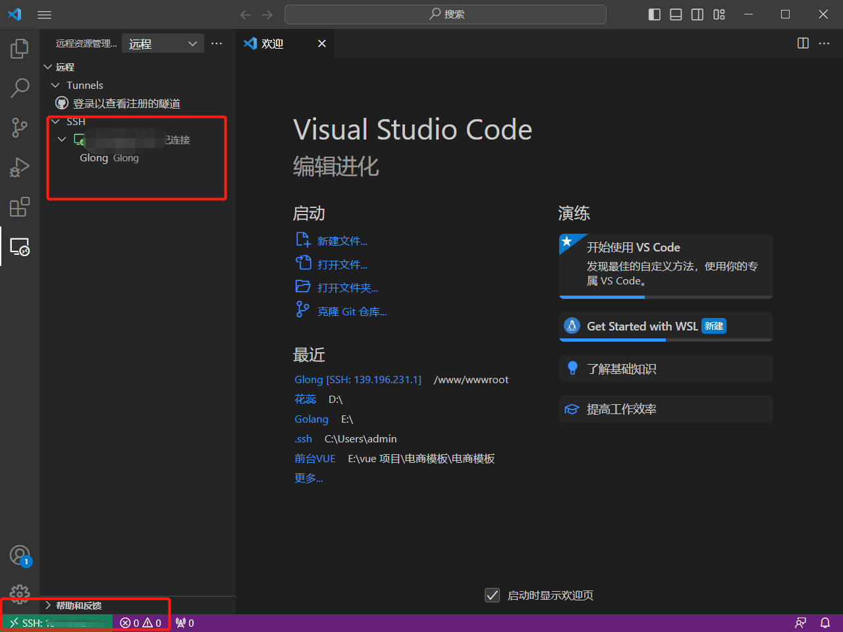Open the Search view in activity bar
This screenshot has height=632, width=843.
(x=20, y=88)
